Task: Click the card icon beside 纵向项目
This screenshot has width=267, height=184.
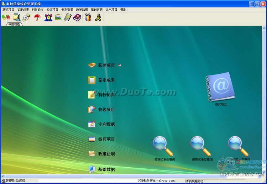Action: click(92, 139)
